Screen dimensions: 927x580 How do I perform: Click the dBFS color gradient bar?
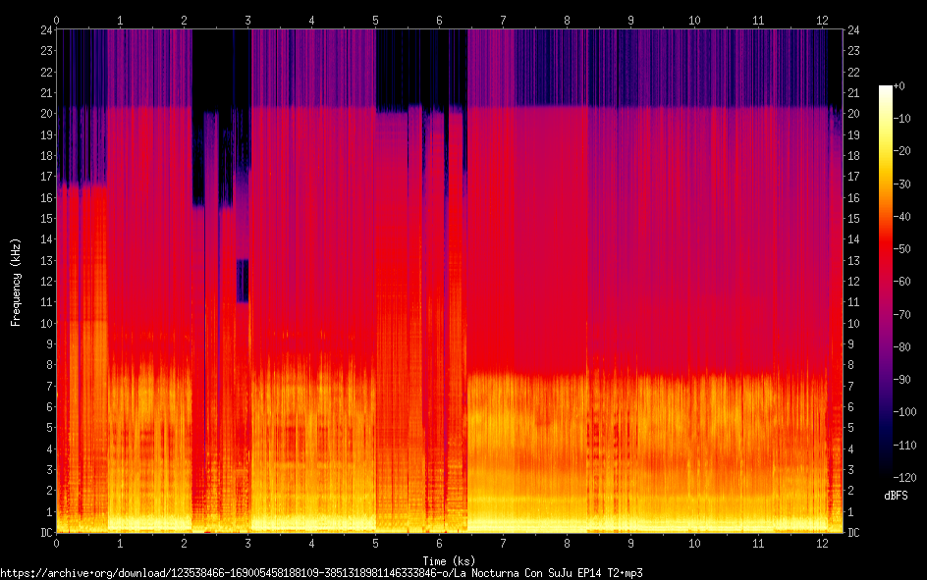886,282
